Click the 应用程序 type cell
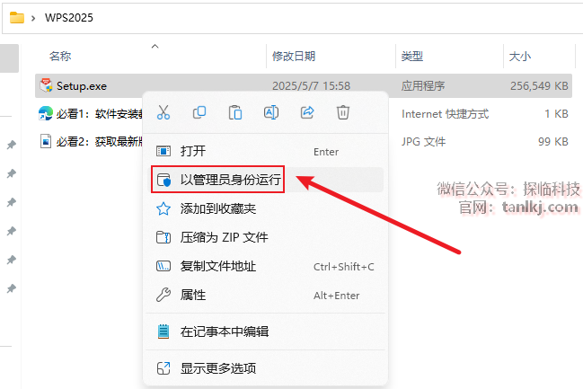583x389 pixels. [423, 86]
